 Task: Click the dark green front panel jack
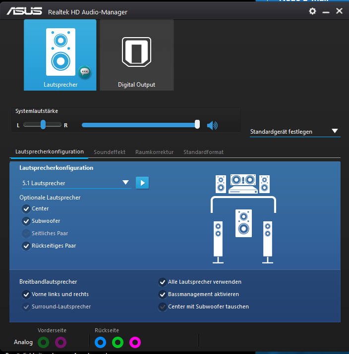tap(44, 342)
